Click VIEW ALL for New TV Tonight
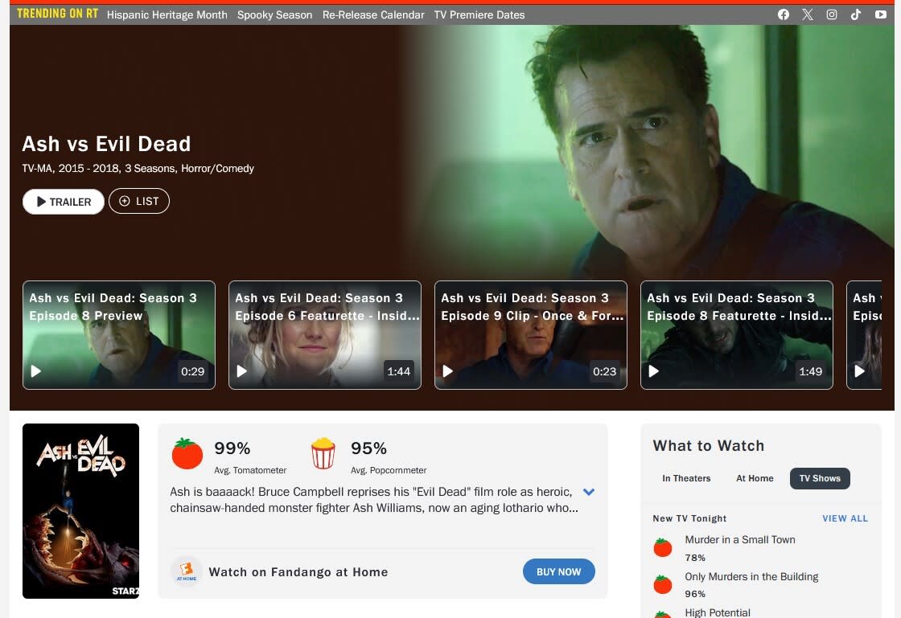Image resolution: width=901 pixels, height=618 pixels. click(845, 518)
